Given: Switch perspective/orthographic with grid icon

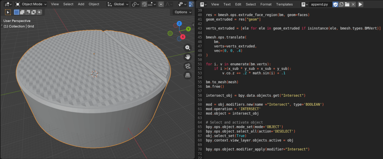Looking at the screenshot, I should pos(188,75).
